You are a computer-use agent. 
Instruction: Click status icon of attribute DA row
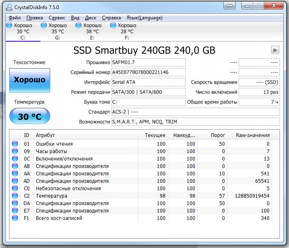(x=15, y=203)
